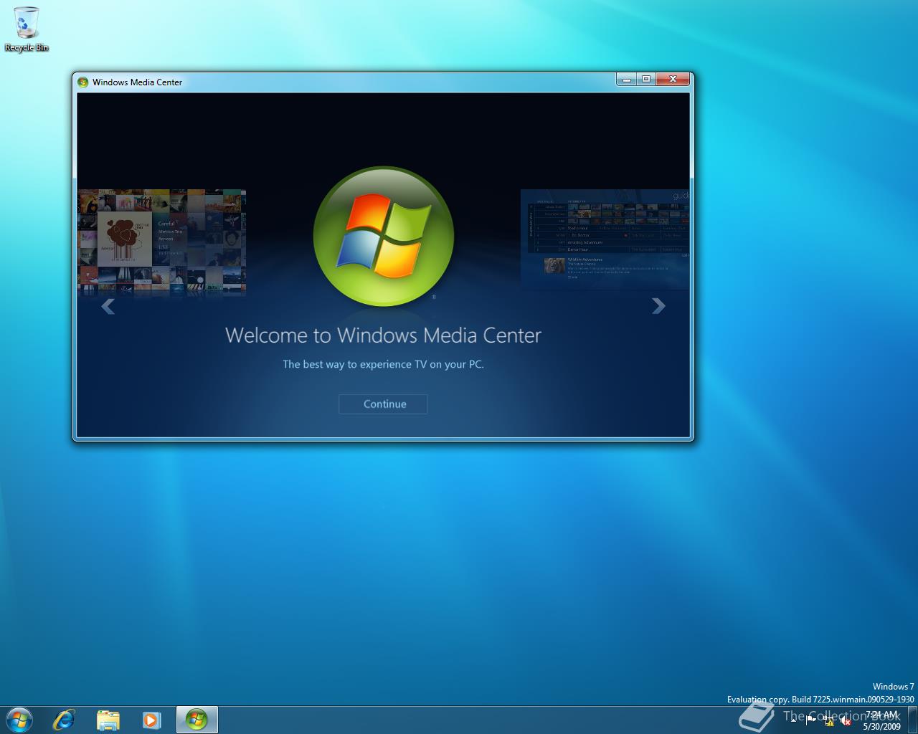Click the Media Center icon in title bar
Screen dimensions: 918x734
click(x=83, y=82)
